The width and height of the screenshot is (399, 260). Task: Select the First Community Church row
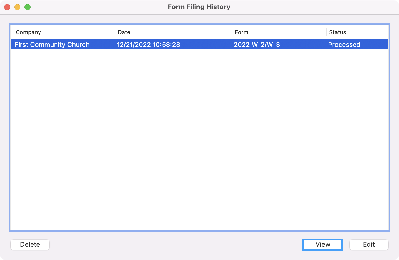(52, 45)
